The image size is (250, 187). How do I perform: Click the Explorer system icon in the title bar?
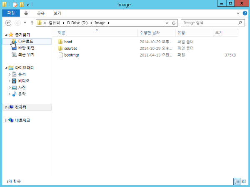point(5,5)
